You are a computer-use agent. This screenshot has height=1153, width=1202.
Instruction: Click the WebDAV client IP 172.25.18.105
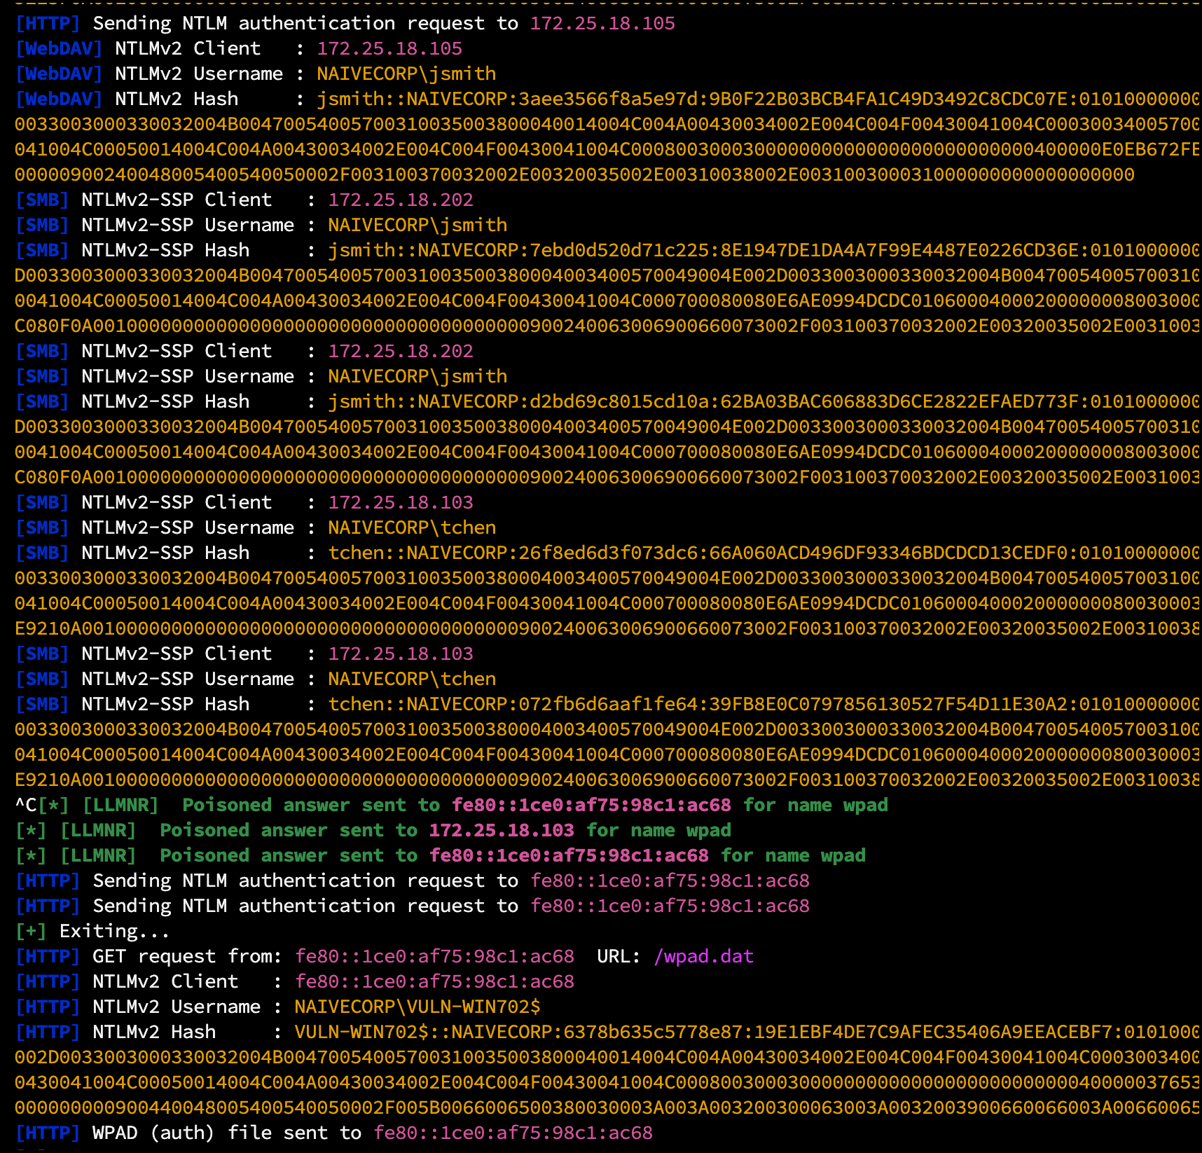[x=389, y=48]
